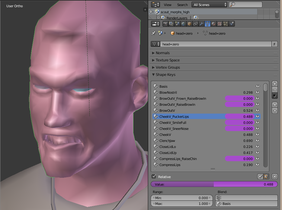
Task: Open the plus sidebar toggle in the viewport
Action: (145, 10)
